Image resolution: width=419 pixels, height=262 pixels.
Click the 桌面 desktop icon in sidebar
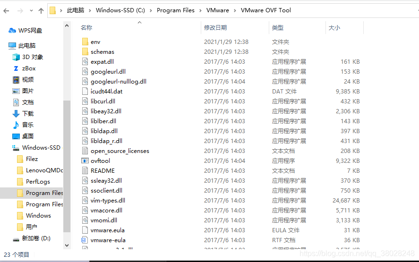[x=16, y=136]
